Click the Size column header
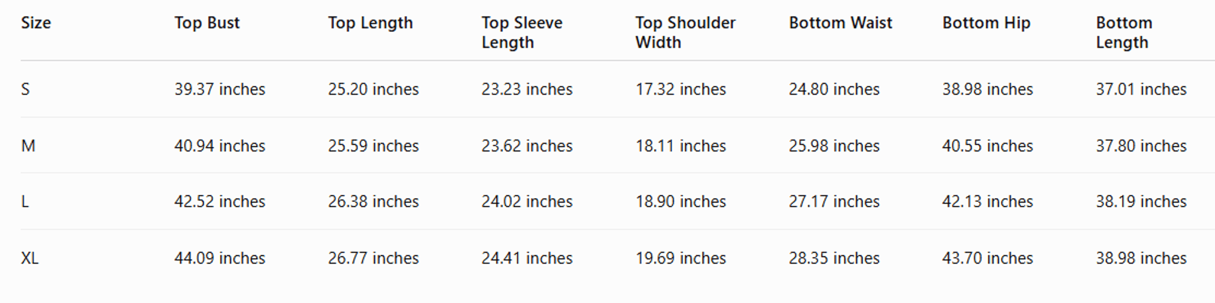The height and width of the screenshot is (303, 1215). click(x=36, y=23)
